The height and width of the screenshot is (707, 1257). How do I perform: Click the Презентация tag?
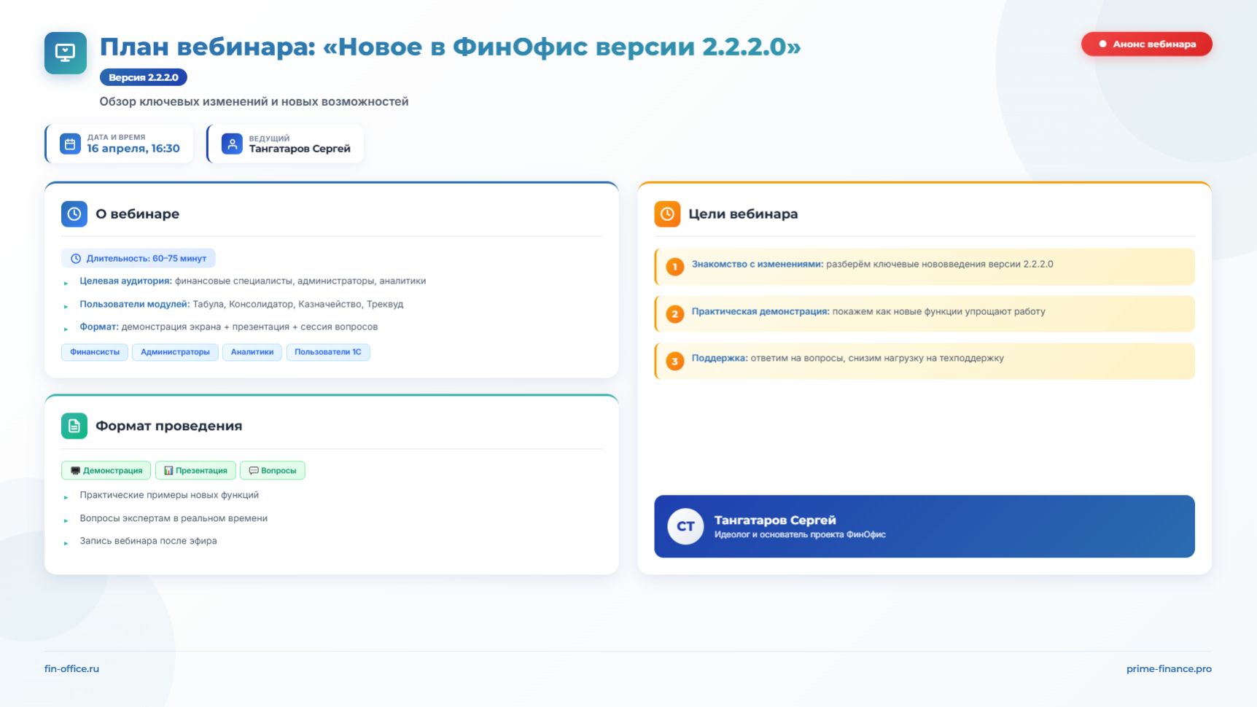[x=195, y=471]
